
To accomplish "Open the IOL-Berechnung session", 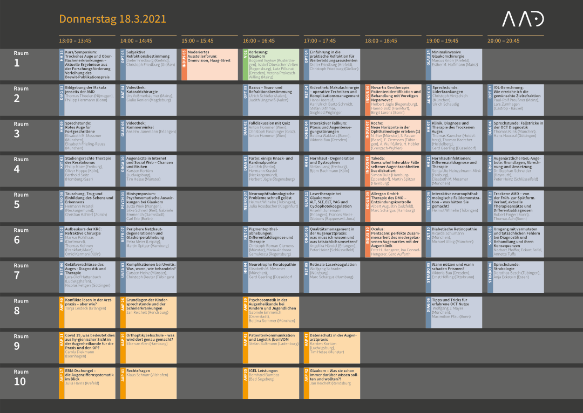I will [517, 100].
